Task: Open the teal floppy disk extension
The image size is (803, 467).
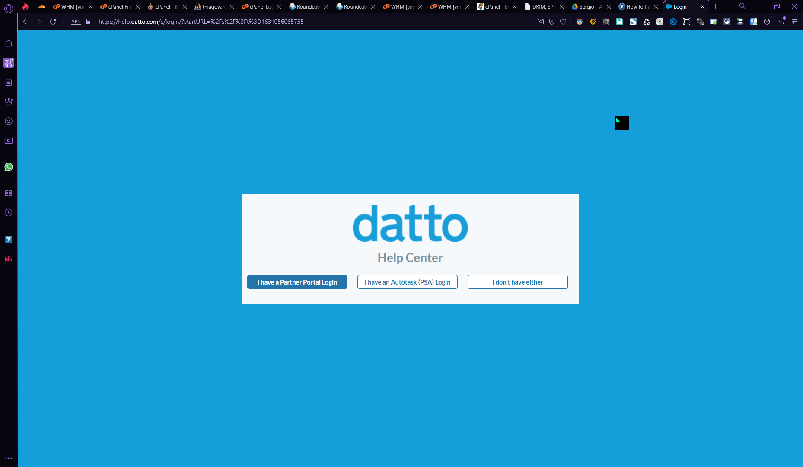Action: 620,22
